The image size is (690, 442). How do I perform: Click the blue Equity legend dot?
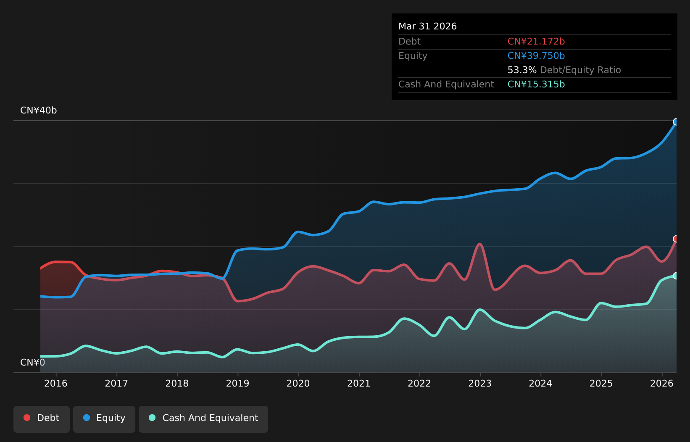click(87, 418)
